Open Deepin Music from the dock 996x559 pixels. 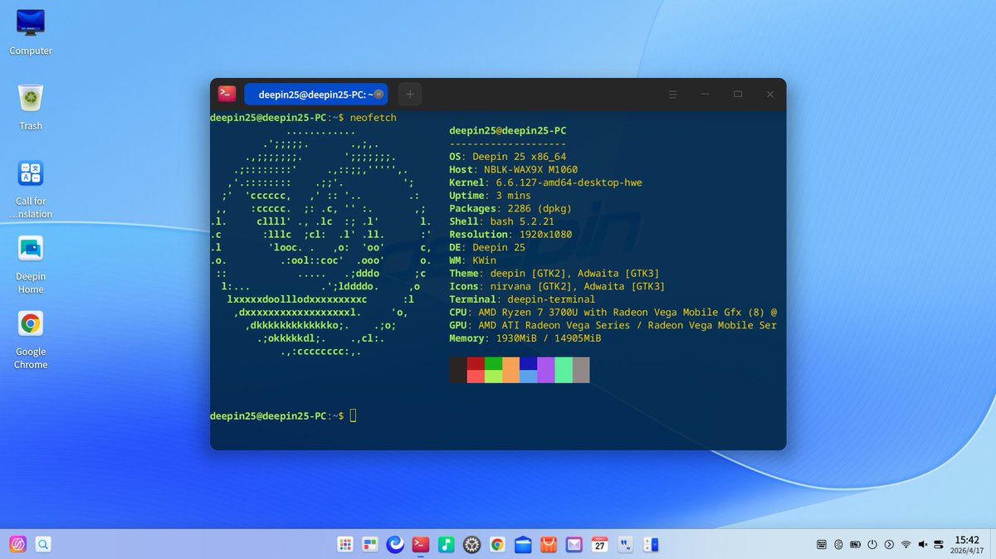click(446, 545)
